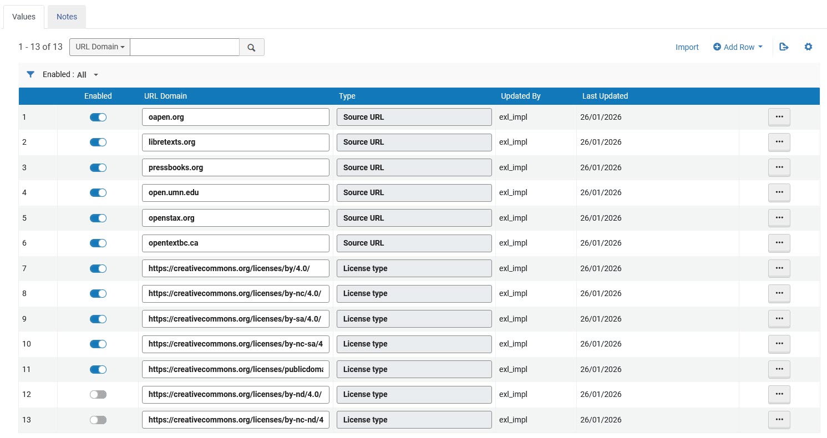Open row actions menu for openstax.org

point(779,218)
